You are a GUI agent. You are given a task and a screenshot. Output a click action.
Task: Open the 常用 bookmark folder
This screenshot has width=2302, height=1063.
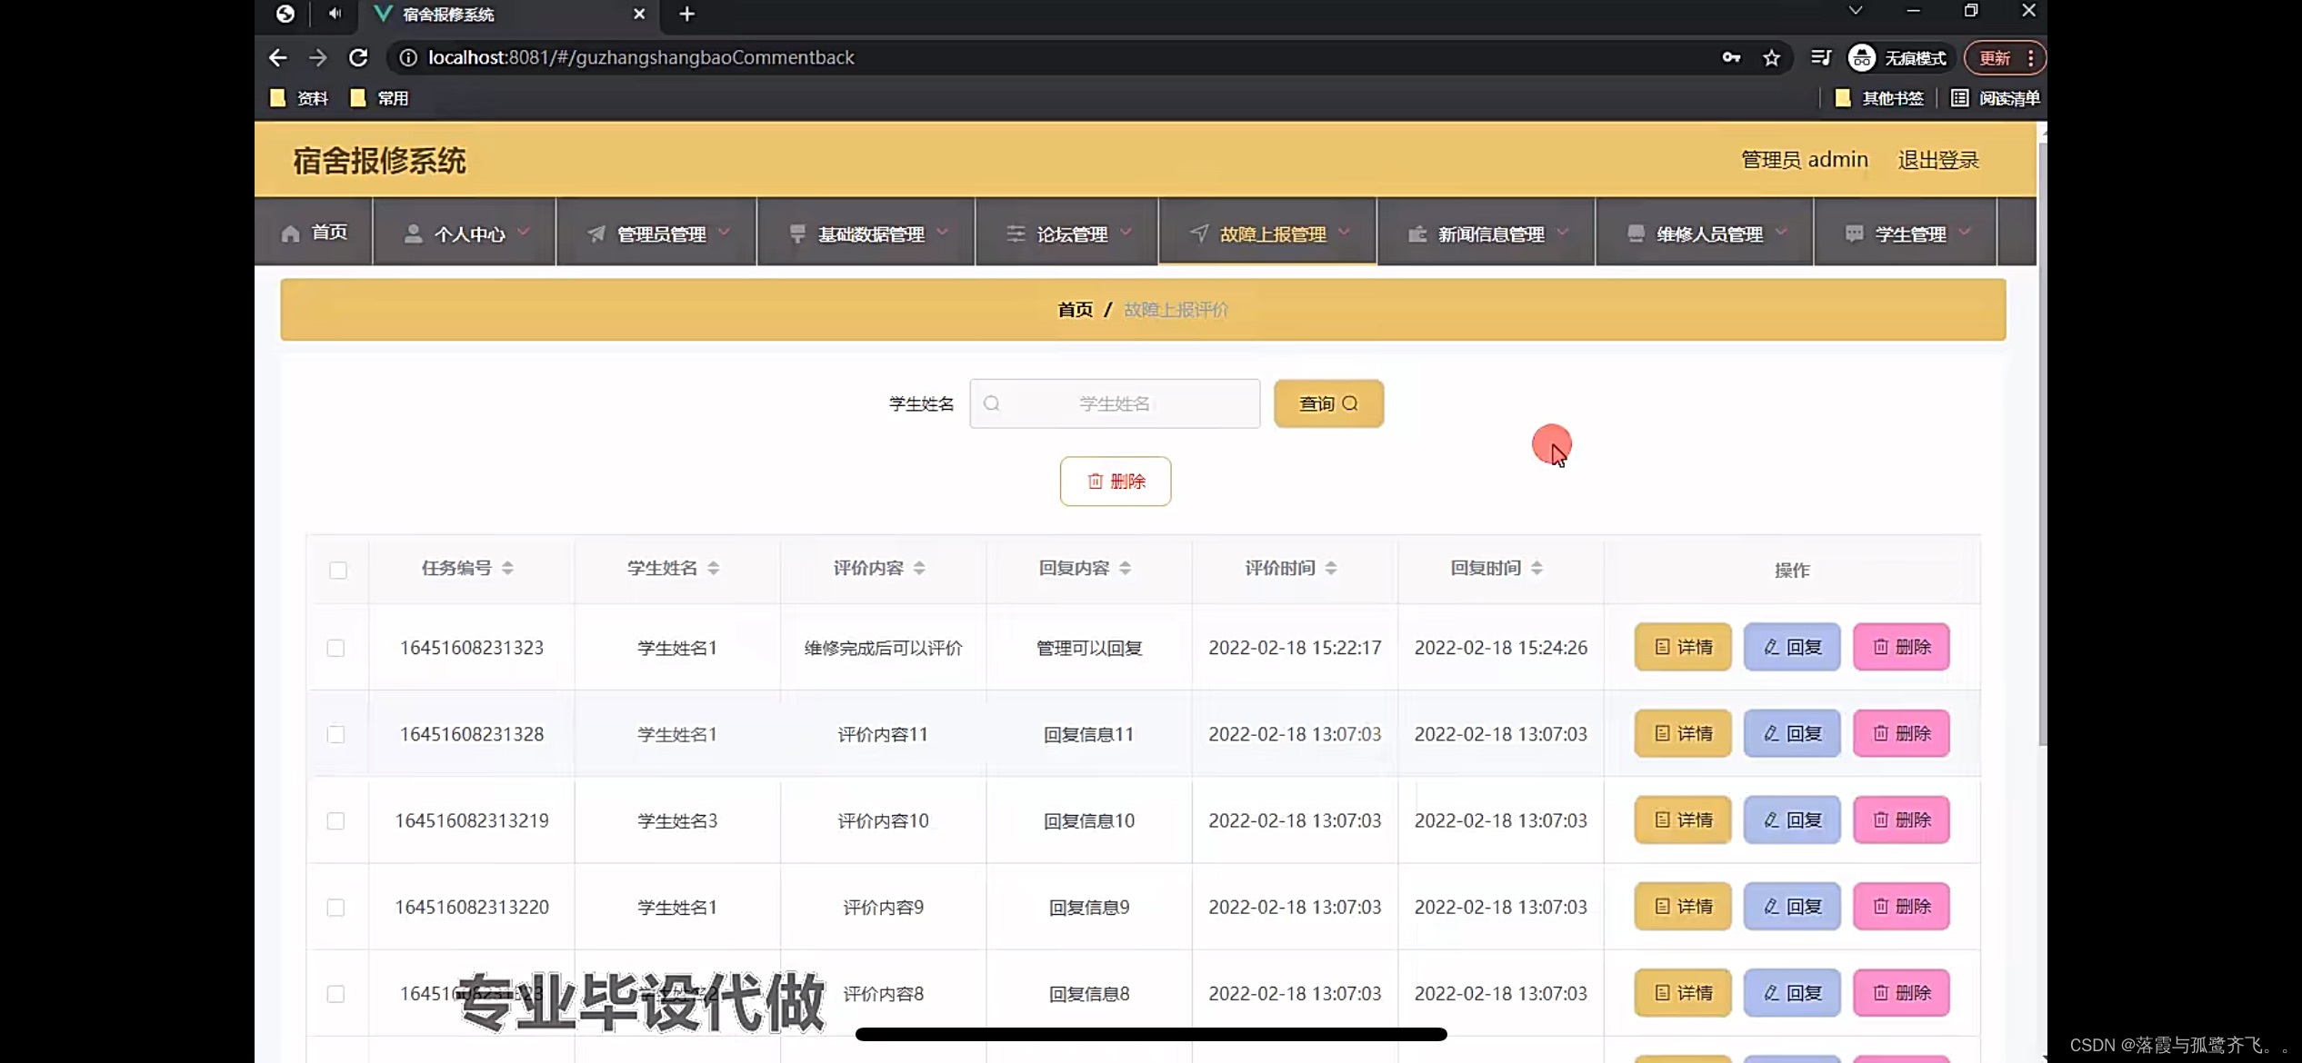coord(379,98)
